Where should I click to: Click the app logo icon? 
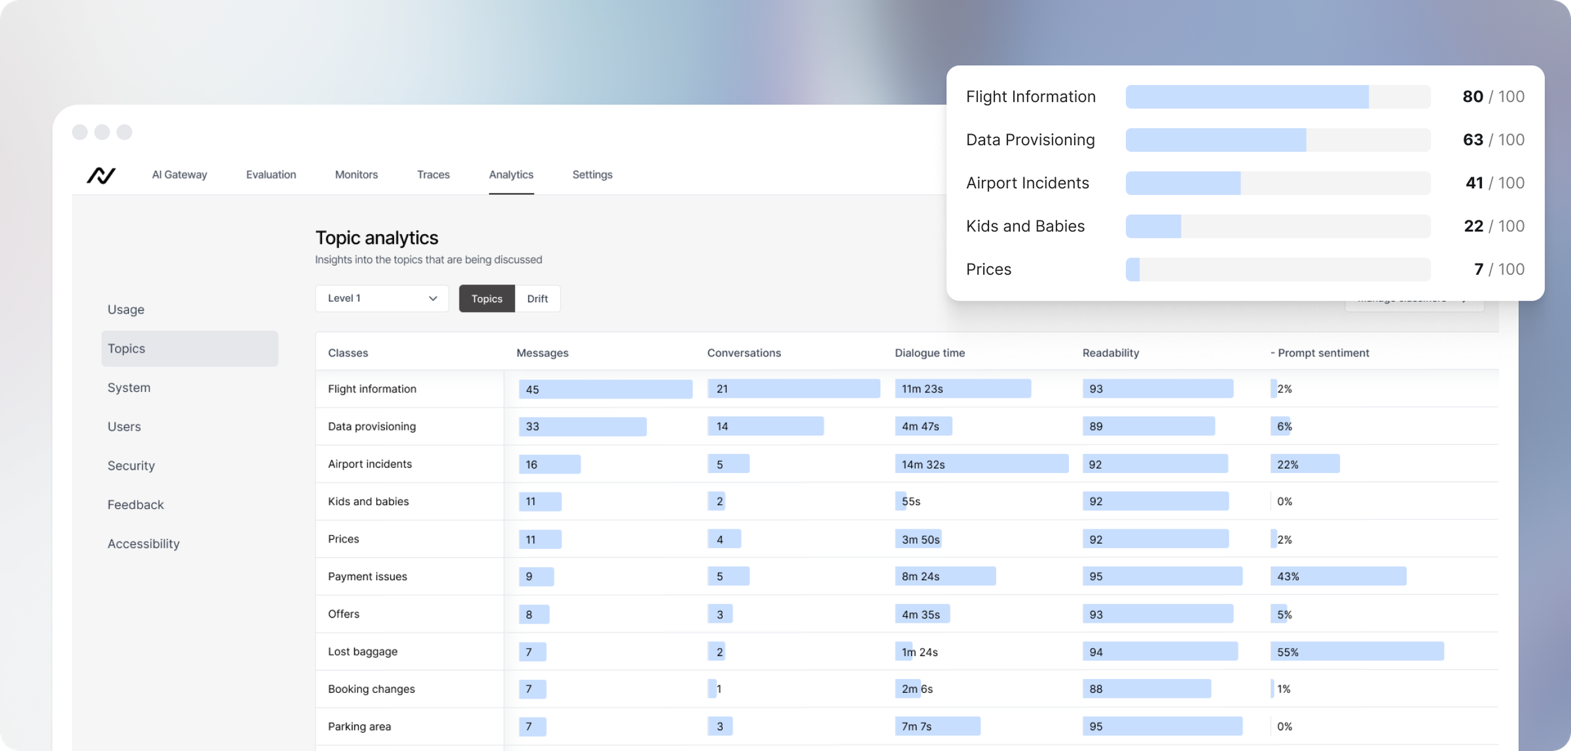pos(101,175)
